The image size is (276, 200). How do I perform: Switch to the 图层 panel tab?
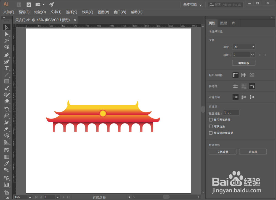(x=224, y=23)
